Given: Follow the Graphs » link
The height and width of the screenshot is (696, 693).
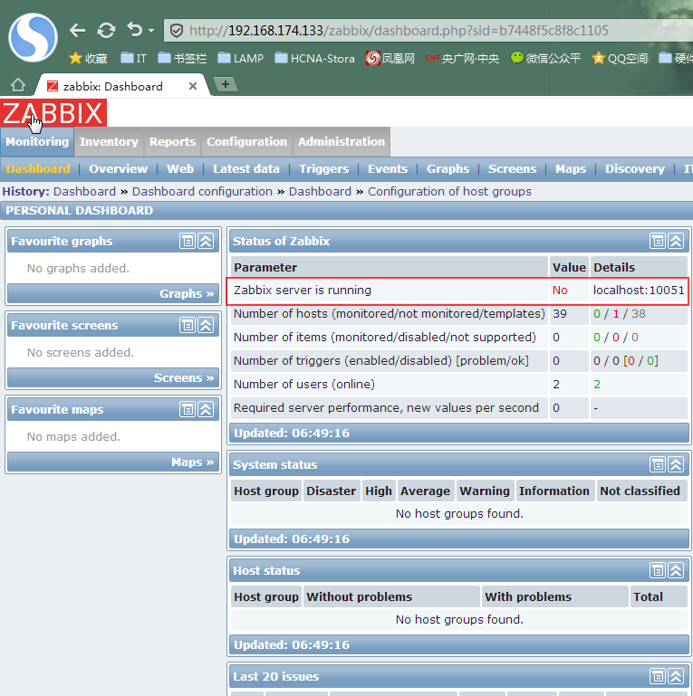Looking at the screenshot, I should tap(187, 293).
